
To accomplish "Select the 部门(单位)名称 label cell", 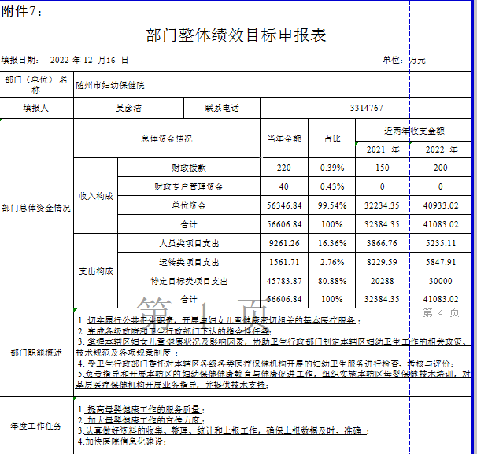I will [x=36, y=84].
